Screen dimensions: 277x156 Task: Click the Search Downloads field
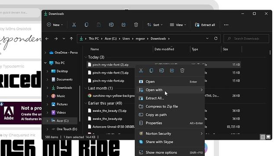coord(246,39)
